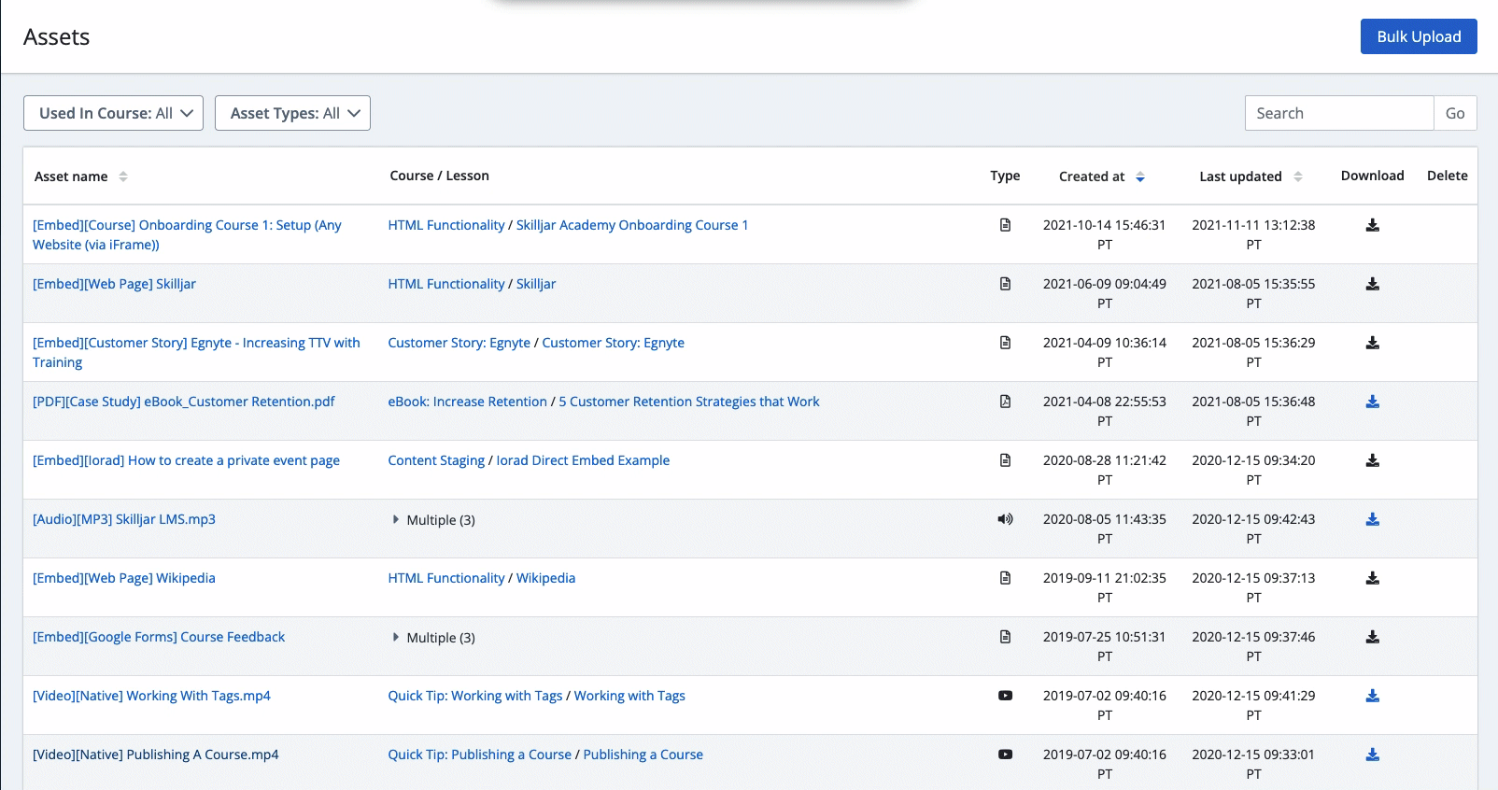The width and height of the screenshot is (1498, 790).
Task: Download the [Embed][Web Page] Skilljar asset
Action: click(x=1372, y=284)
